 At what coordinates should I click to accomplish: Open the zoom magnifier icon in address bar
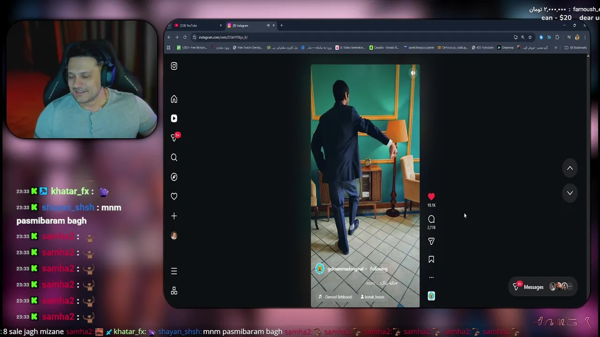[523, 37]
